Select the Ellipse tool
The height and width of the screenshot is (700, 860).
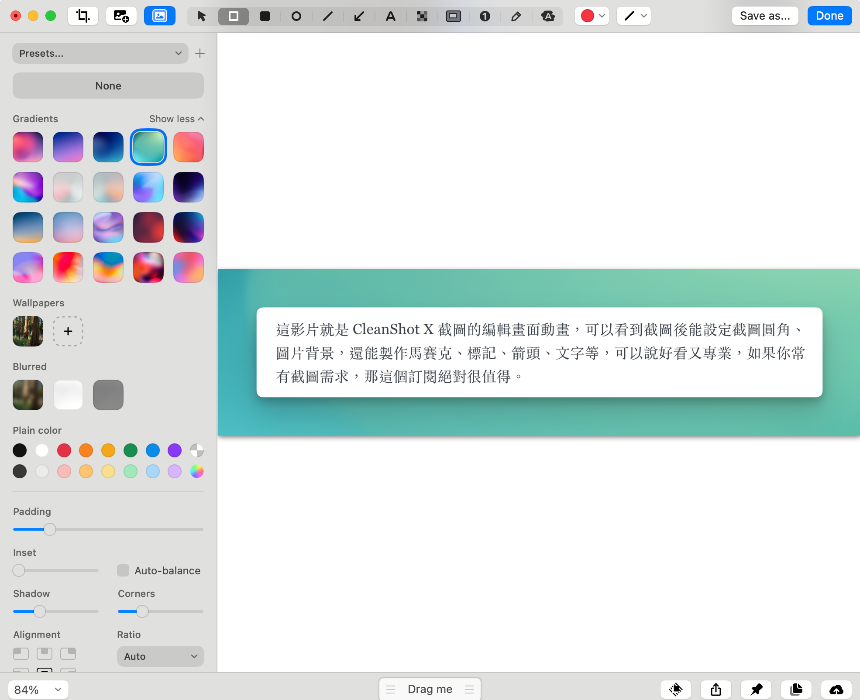[x=296, y=17]
